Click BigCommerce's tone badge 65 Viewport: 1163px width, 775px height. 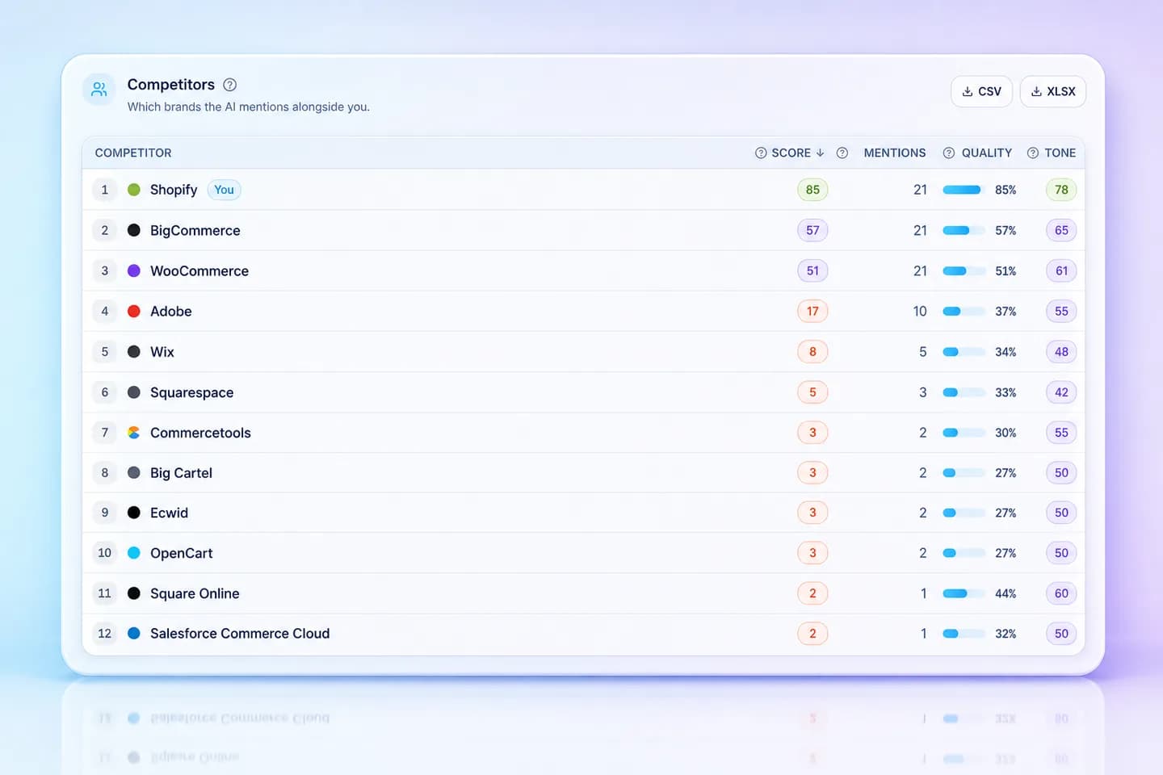pos(1061,230)
